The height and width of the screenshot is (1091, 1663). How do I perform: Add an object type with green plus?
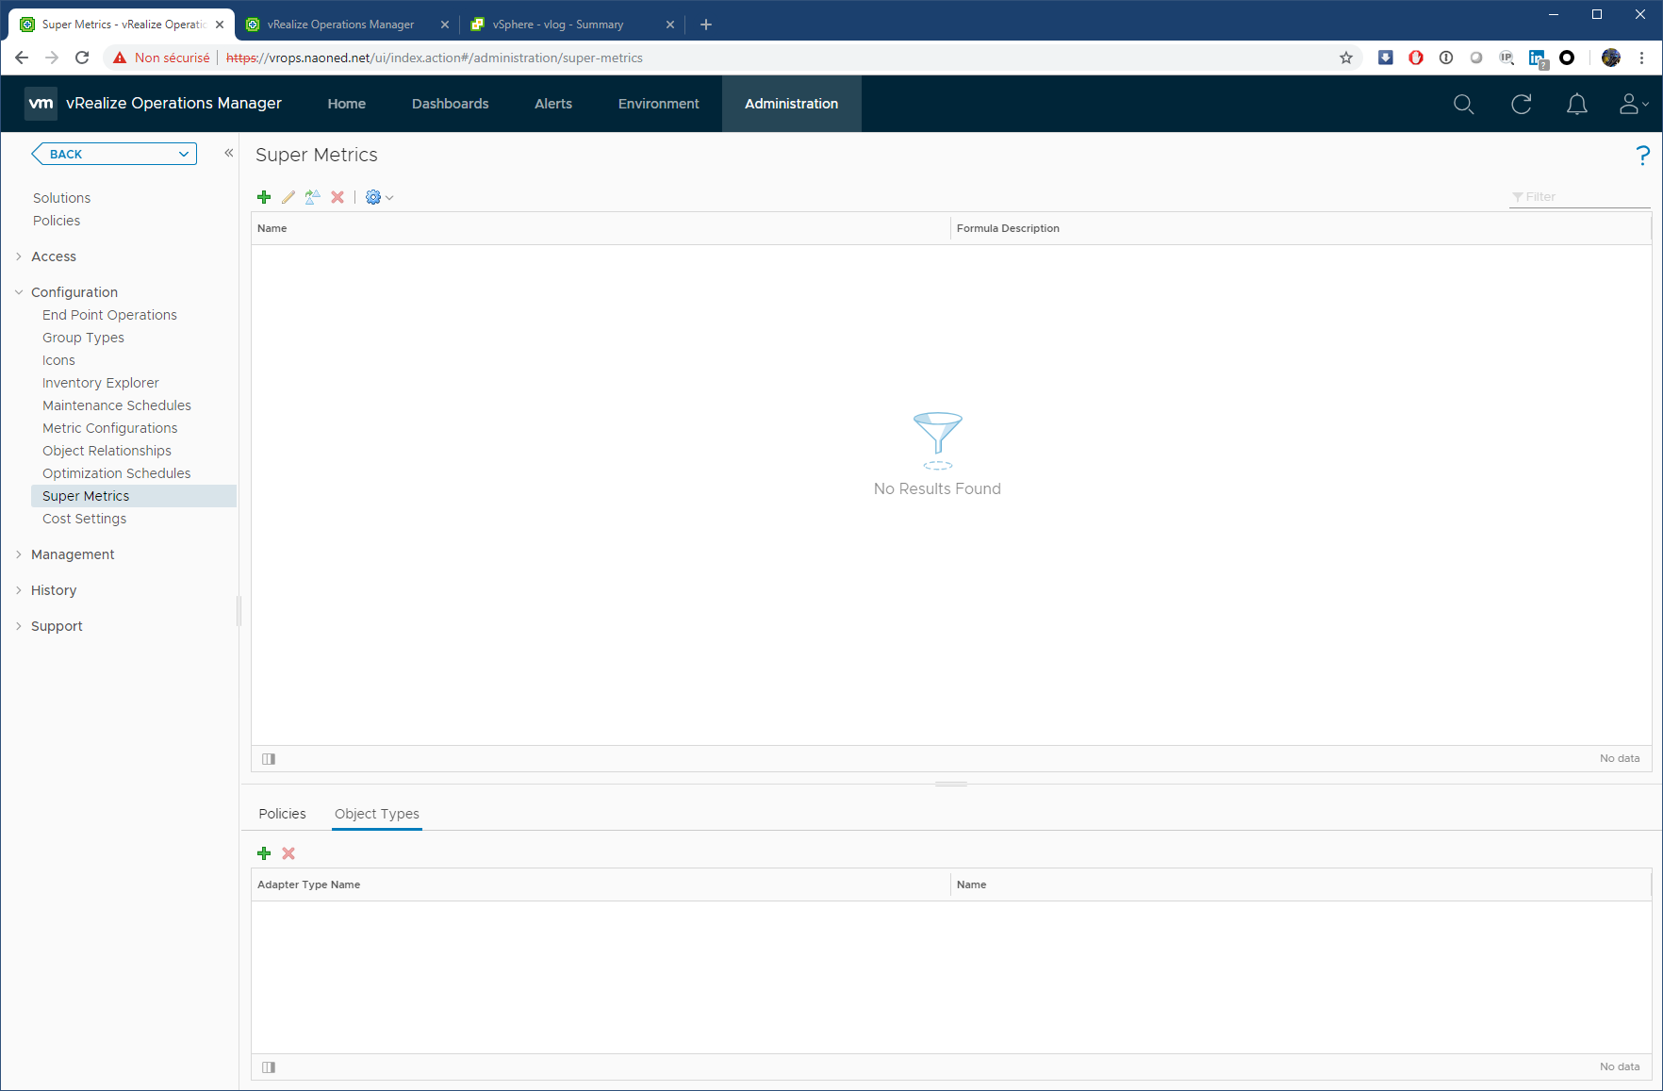(x=264, y=853)
